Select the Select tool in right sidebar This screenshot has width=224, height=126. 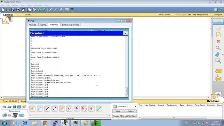(218, 22)
